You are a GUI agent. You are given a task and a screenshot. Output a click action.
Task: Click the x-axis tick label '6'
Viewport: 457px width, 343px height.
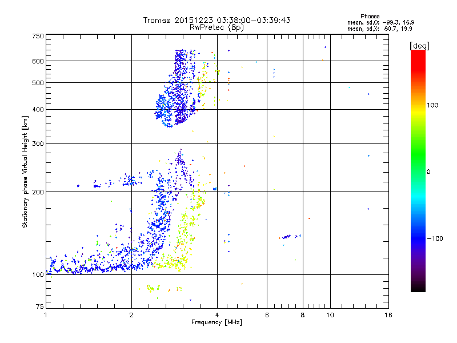click(x=267, y=315)
